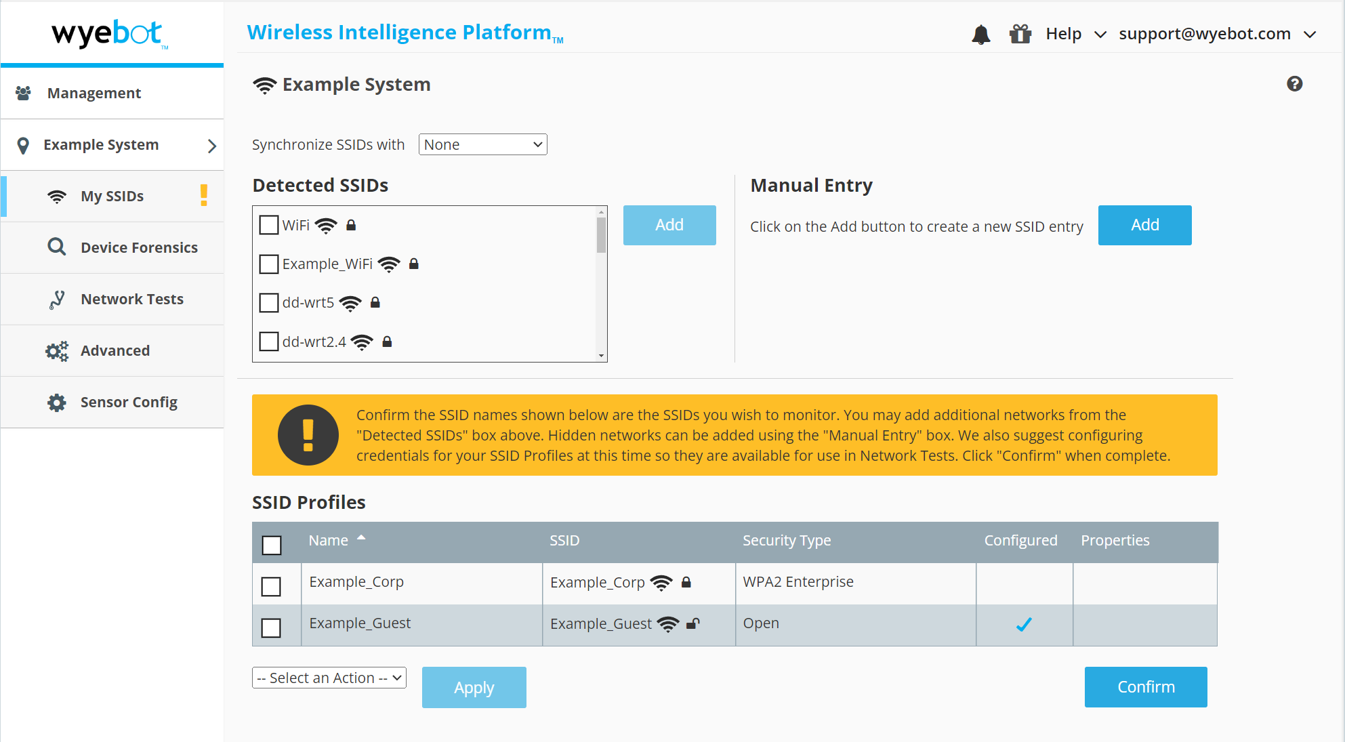Screen dimensions: 1345x742
Task: Click the wifi icon in Example_Corp row
Action: (661, 583)
